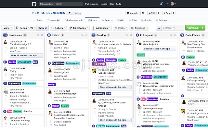This screenshot has width=208, height=130.
Task: Click the assignee avatar on card #62
Action: [x=94, y=71]
